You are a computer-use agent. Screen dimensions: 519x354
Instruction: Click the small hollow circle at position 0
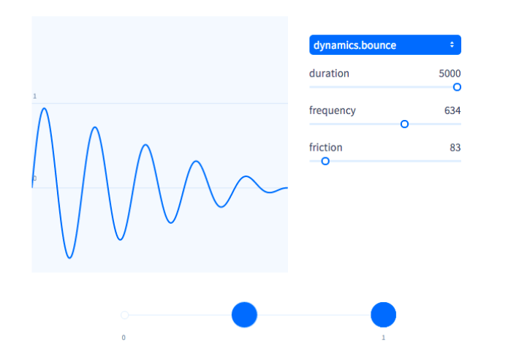pyautogui.click(x=124, y=315)
